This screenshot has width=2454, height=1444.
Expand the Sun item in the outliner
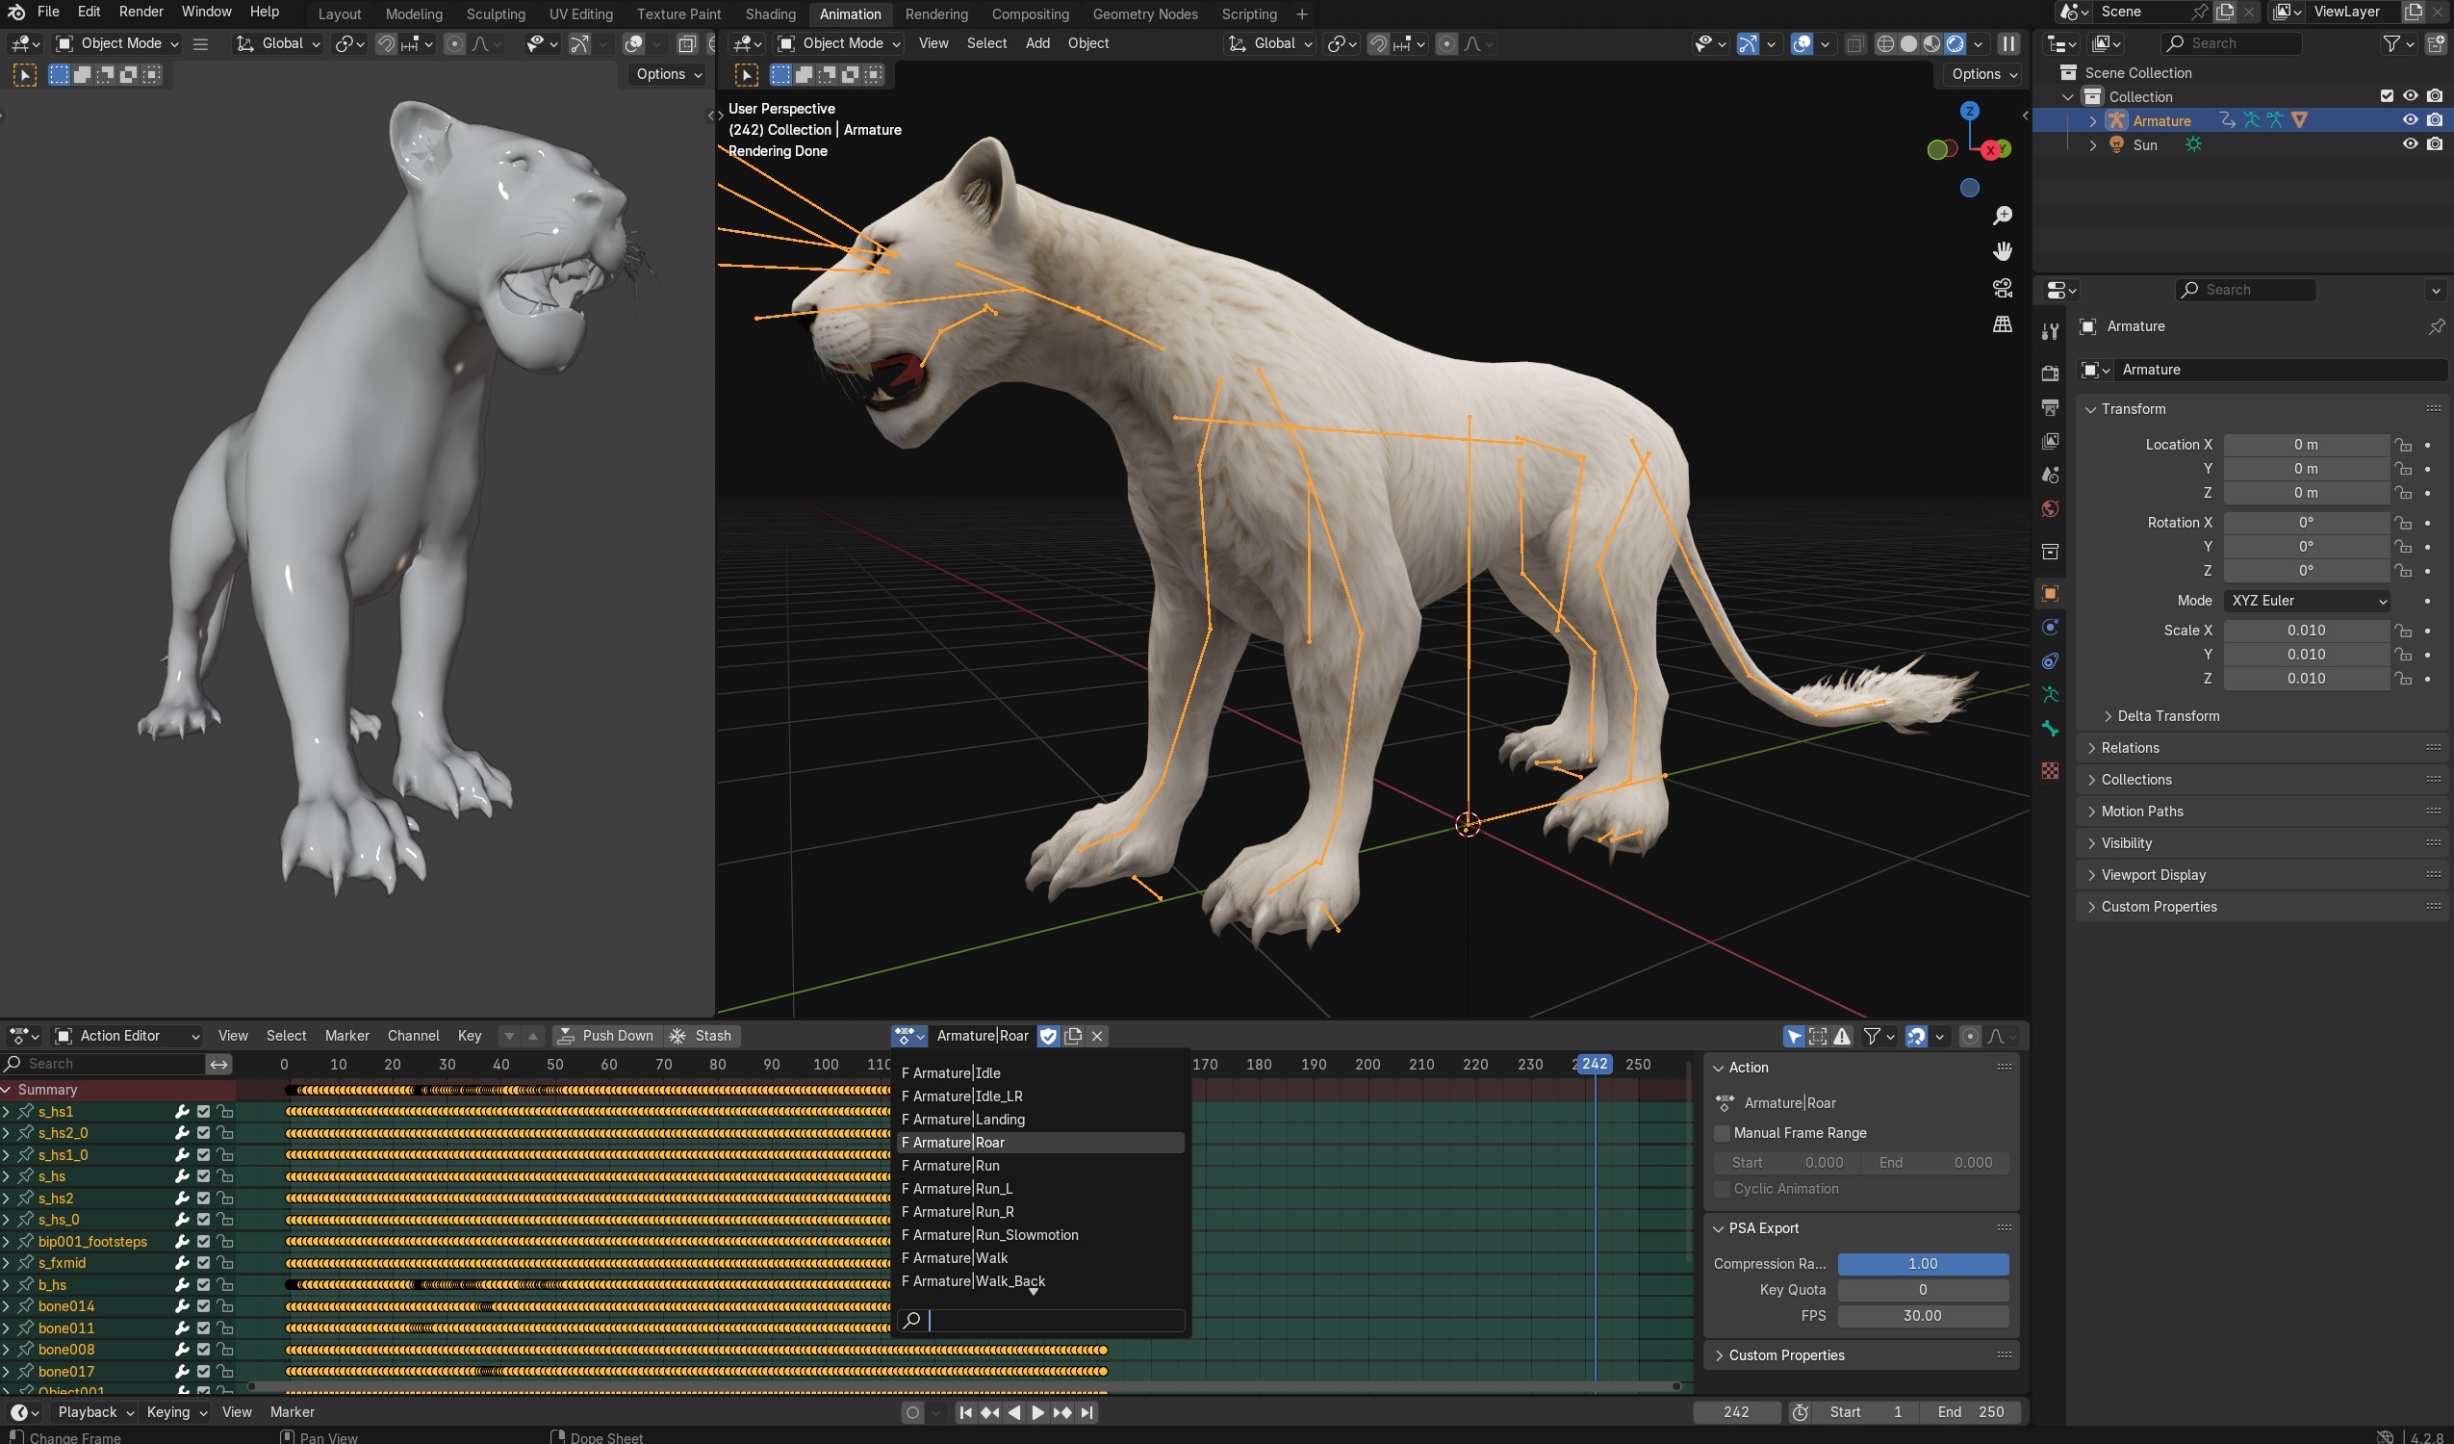pyautogui.click(x=2093, y=145)
